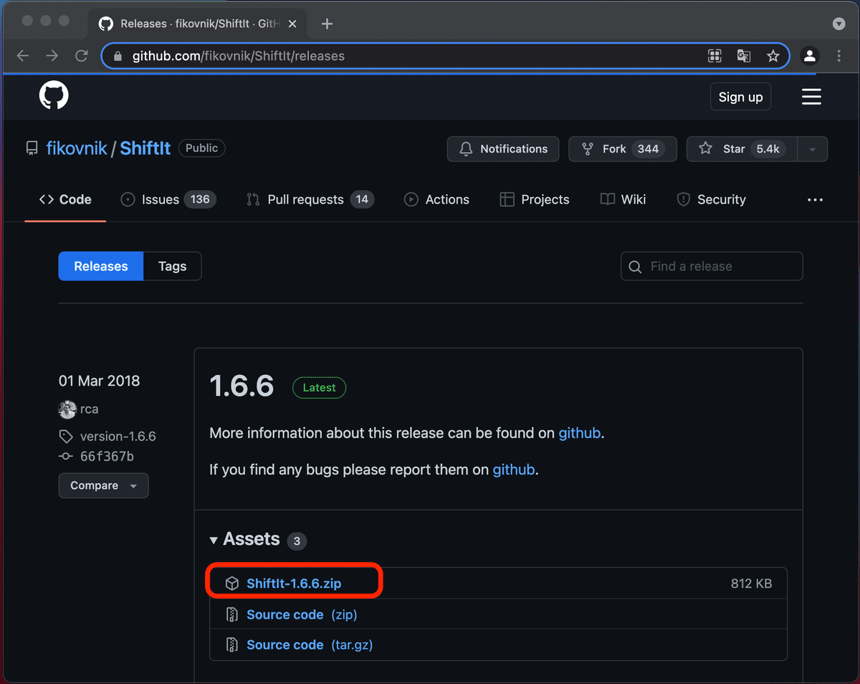Switch to the Code tab
The width and height of the screenshot is (860, 684).
(65, 199)
